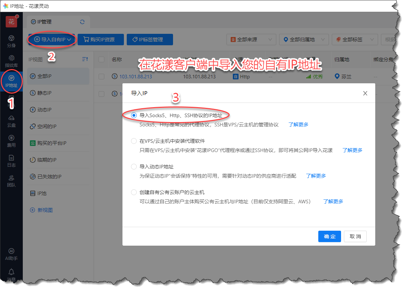Open the 导入自有IP dropdown button
Image resolution: width=408 pixels, height=293 pixels.
pos(52,40)
